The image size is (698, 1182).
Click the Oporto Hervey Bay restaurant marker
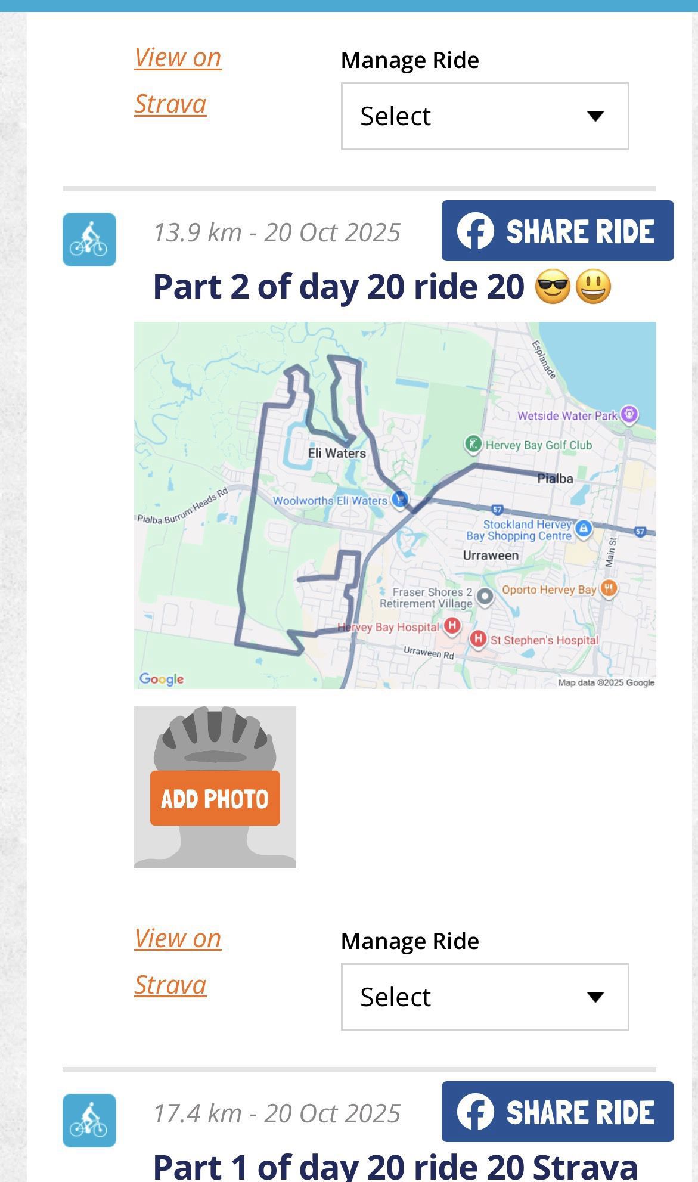coord(608,589)
